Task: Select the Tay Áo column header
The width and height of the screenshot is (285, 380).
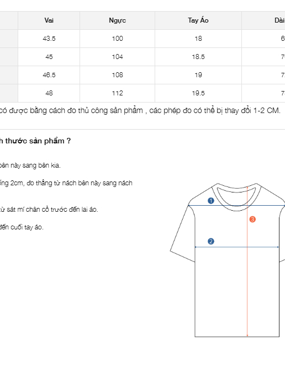Action: (x=198, y=20)
